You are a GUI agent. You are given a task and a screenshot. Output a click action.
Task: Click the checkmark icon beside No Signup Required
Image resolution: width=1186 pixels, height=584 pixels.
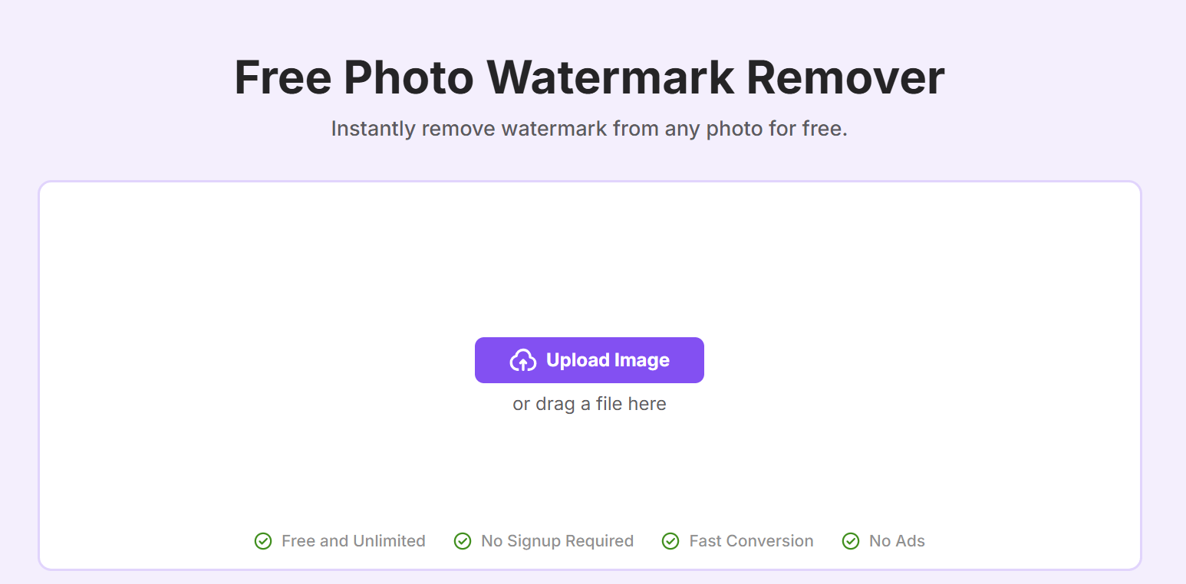pyautogui.click(x=463, y=541)
